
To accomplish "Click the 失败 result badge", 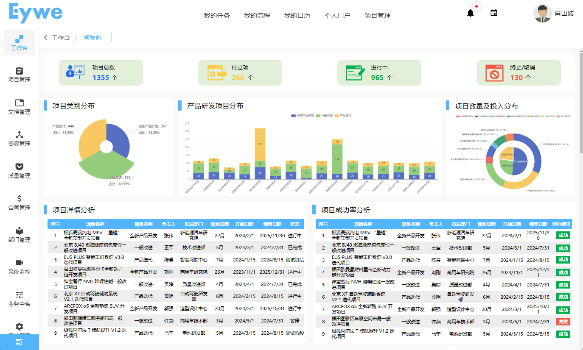I will (563, 322).
